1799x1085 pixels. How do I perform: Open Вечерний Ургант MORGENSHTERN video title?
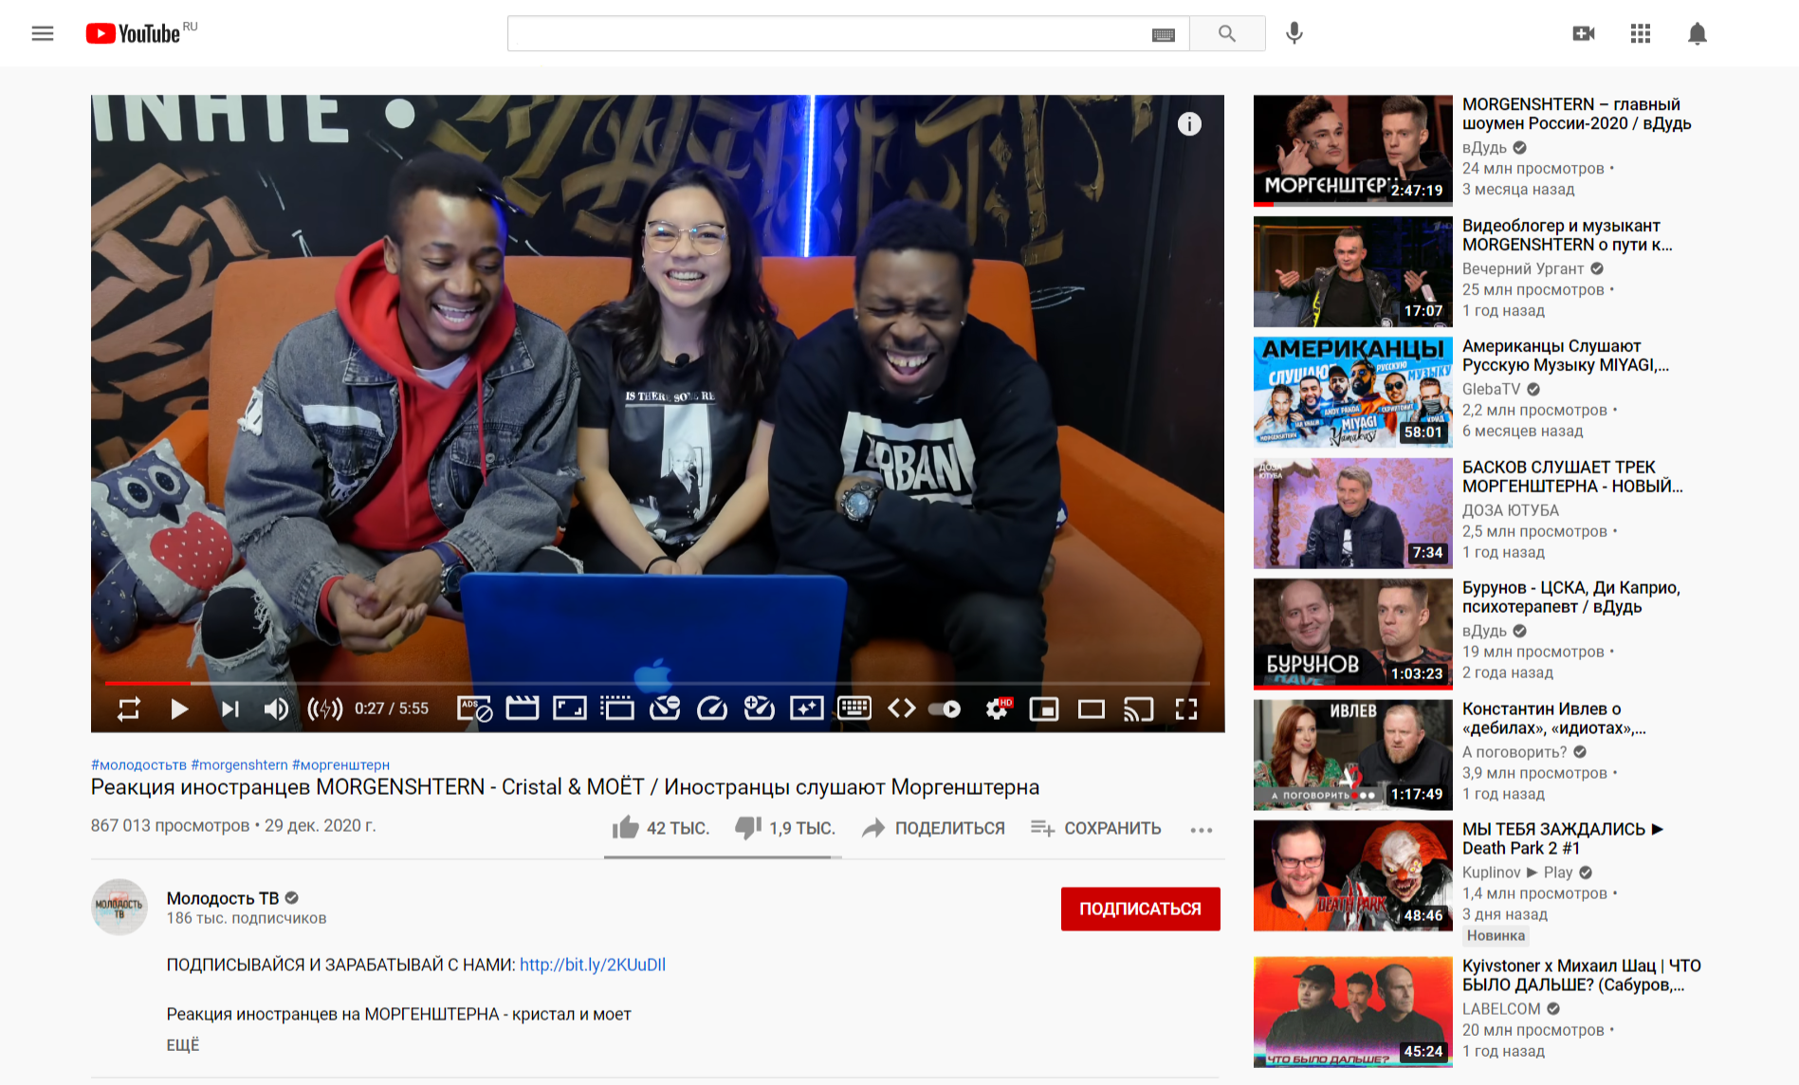coord(1568,235)
